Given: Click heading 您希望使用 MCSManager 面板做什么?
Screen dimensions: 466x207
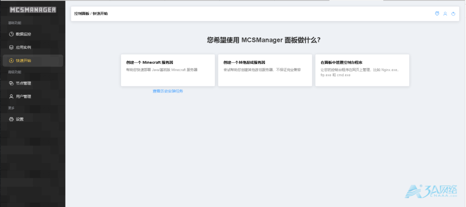Looking at the screenshot, I should point(264,40).
